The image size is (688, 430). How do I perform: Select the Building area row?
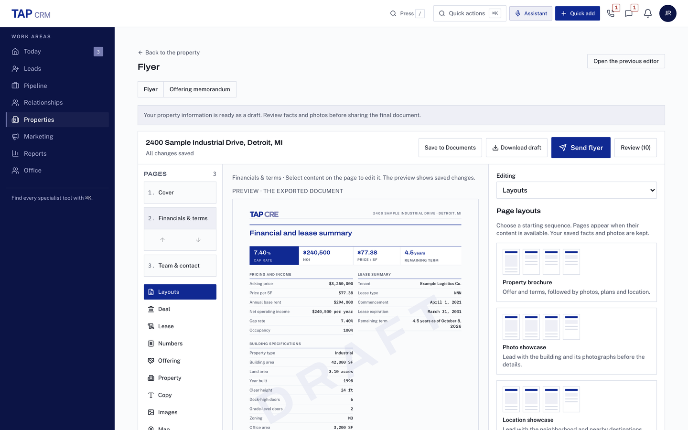click(x=301, y=362)
